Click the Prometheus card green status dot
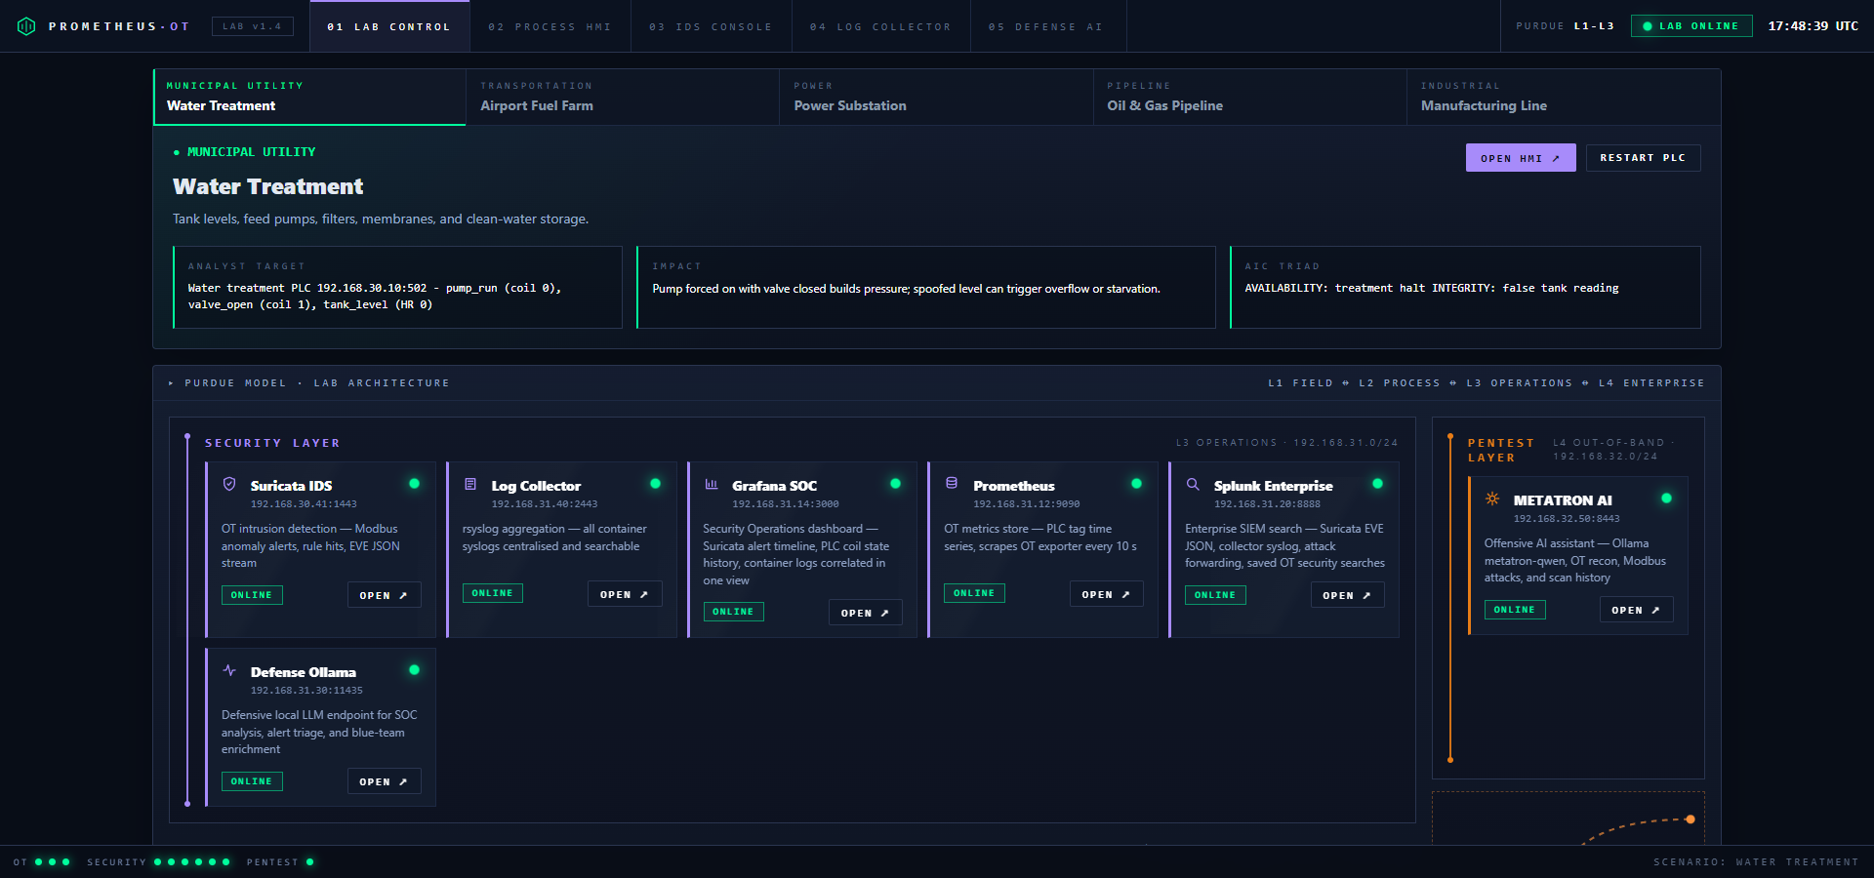 click(1137, 484)
